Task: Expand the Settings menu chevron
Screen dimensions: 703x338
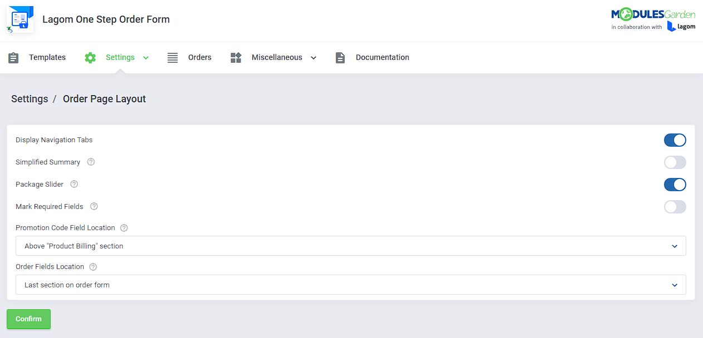Action: point(146,58)
